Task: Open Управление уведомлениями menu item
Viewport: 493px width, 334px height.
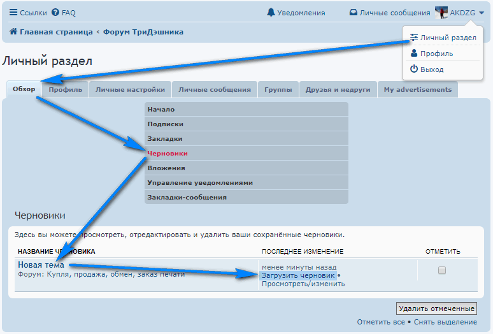Action: tap(200, 182)
